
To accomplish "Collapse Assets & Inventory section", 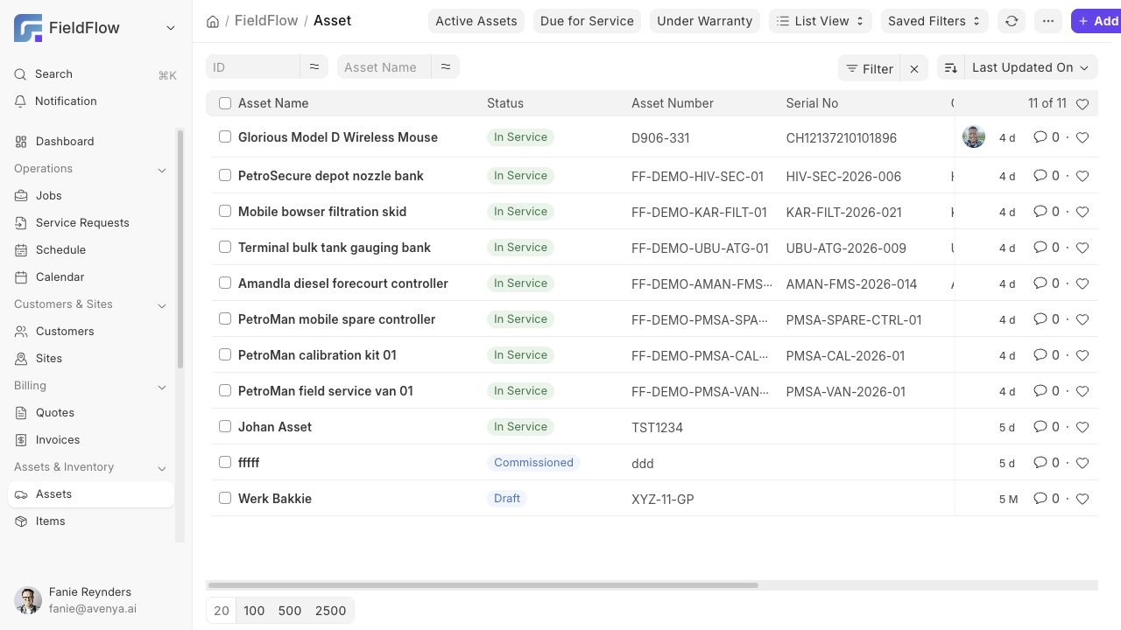I will [x=162, y=468].
